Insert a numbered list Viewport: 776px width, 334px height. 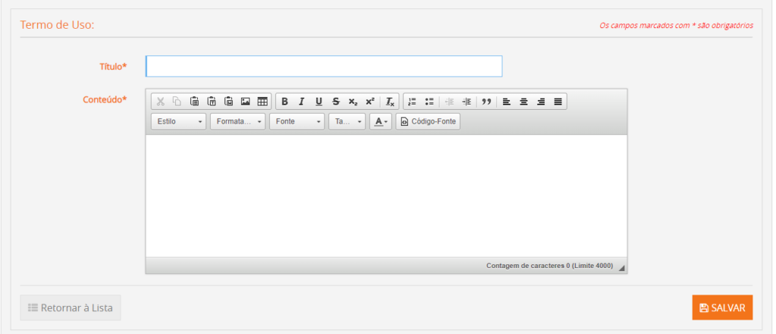412,101
